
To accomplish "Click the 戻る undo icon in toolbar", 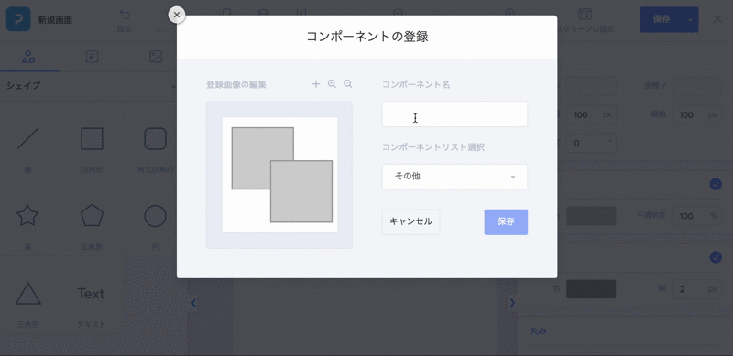I will pos(124,20).
